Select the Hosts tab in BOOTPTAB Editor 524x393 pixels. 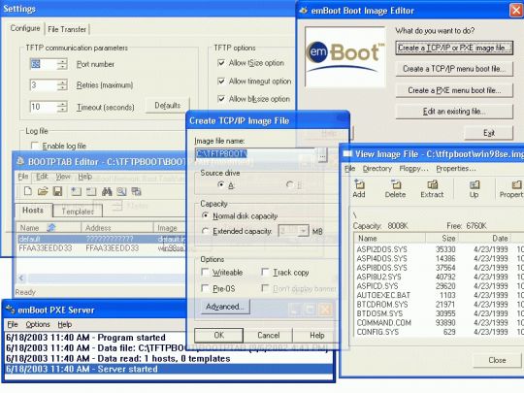(x=33, y=211)
